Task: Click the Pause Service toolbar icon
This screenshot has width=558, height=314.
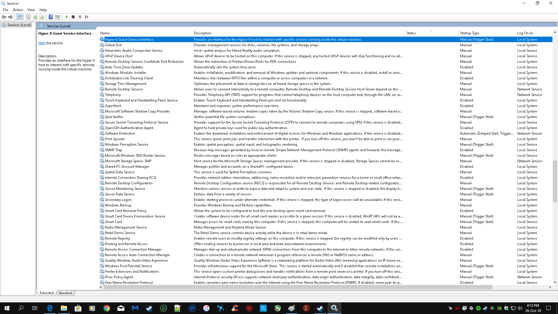Action: click(80, 17)
